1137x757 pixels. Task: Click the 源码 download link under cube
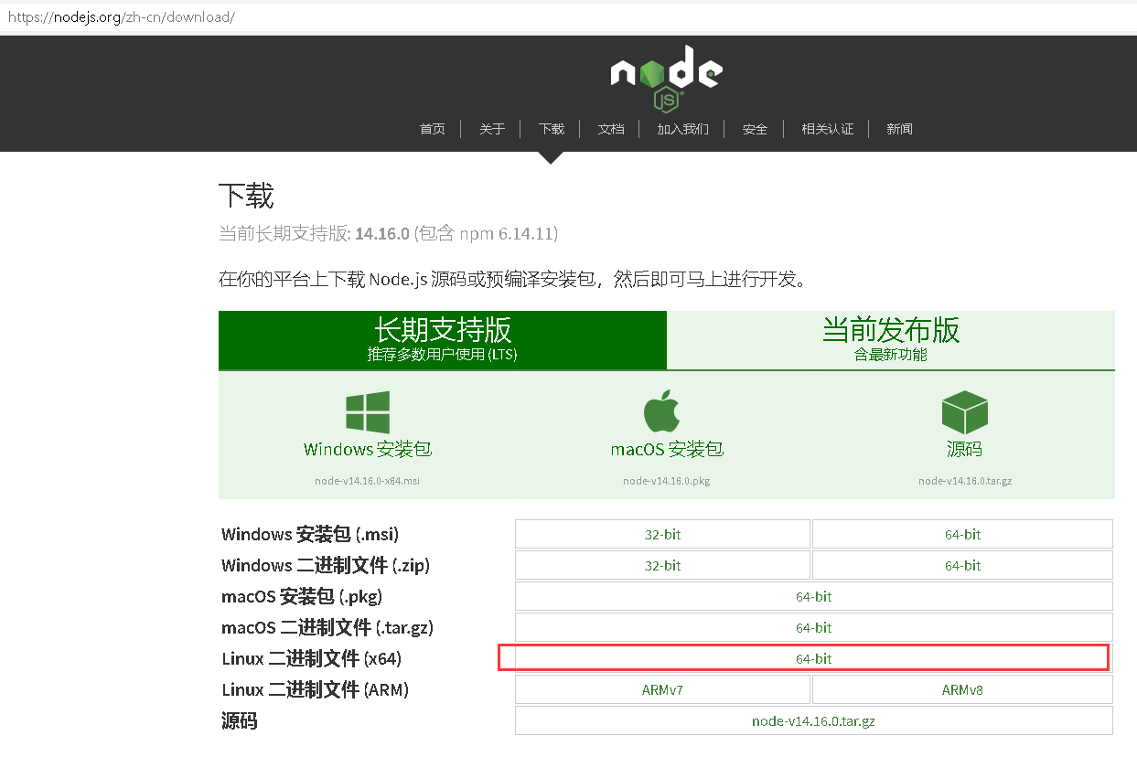(965, 449)
